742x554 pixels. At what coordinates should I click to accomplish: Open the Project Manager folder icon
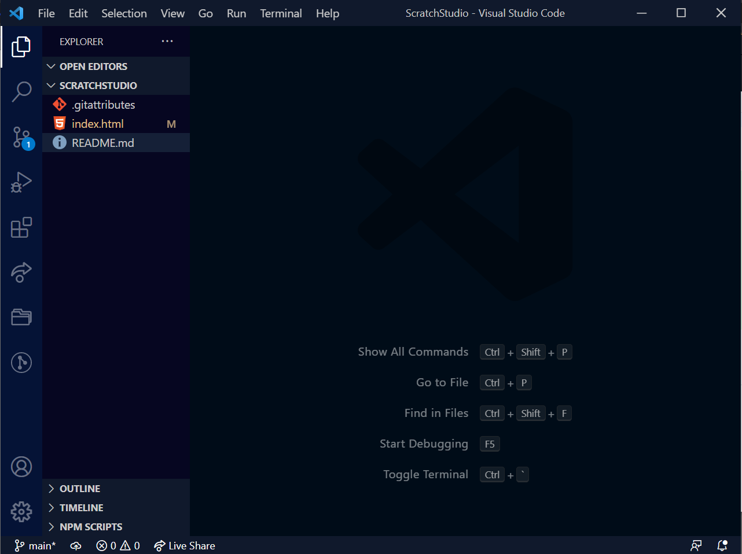tap(21, 317)
